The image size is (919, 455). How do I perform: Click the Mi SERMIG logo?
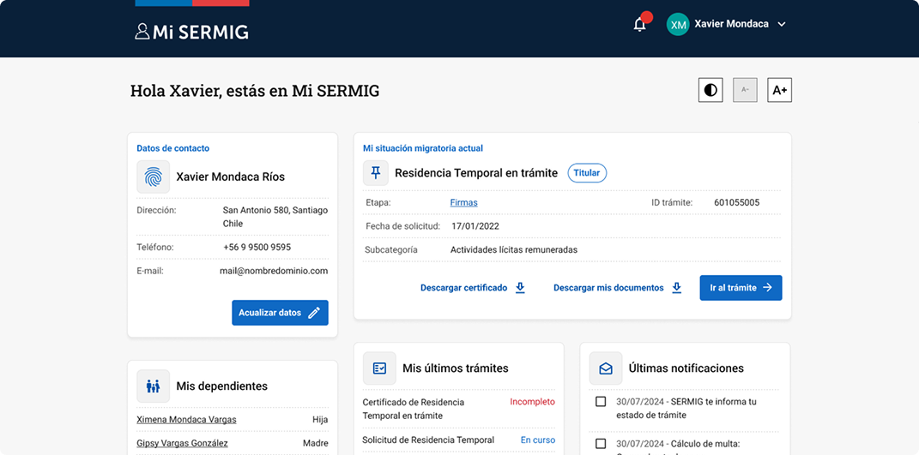tap(191, 32)
